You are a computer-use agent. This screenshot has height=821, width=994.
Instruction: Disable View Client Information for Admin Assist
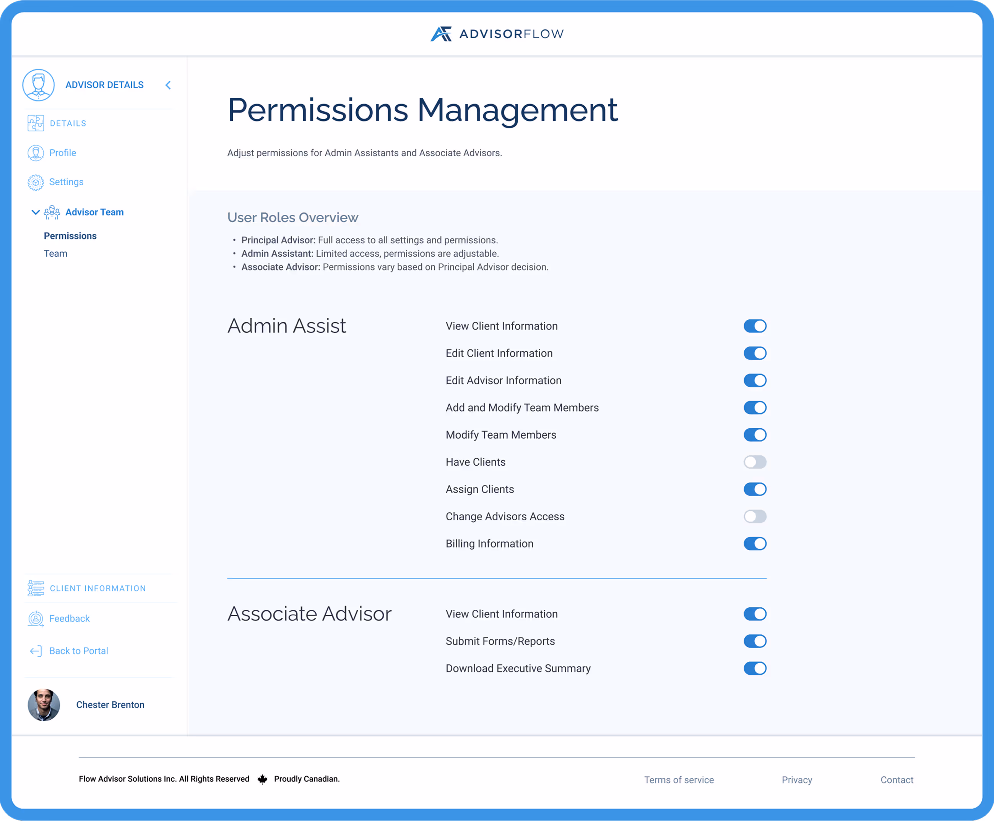[x=755, y=326]
